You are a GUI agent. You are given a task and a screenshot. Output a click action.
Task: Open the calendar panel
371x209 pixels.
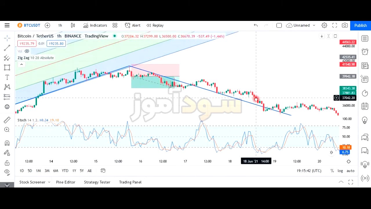click(365, 106)
